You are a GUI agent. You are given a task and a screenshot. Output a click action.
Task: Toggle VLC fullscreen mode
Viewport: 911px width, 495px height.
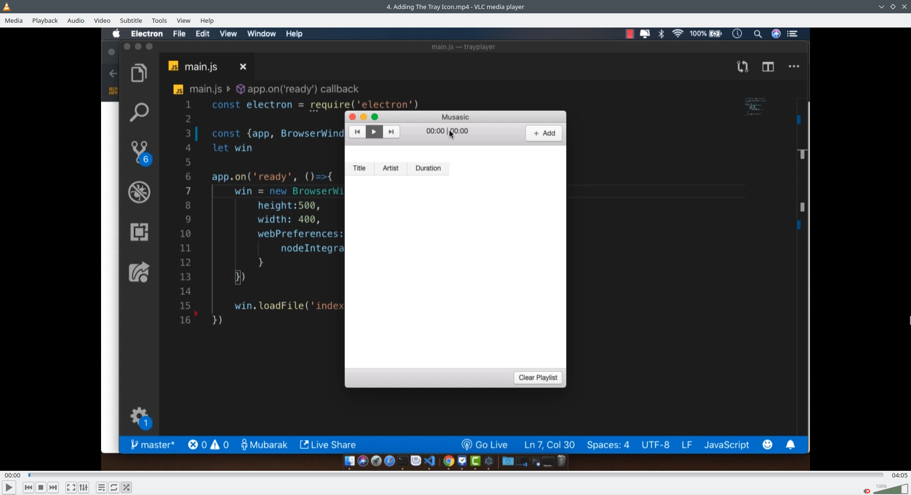coord(71,487)
